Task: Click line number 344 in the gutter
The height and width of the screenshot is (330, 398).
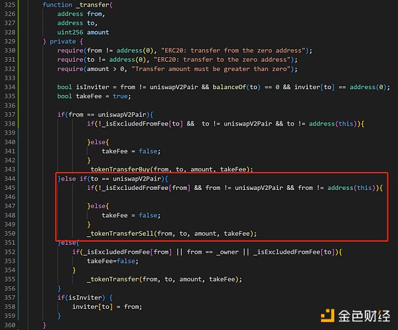Action: (10, 179)
